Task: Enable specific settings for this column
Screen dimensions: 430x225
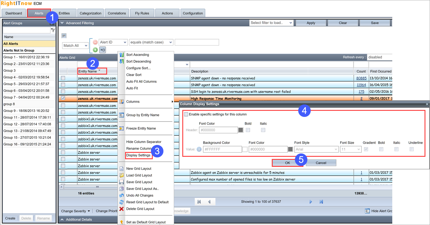Action: click(x=186, y=114)
